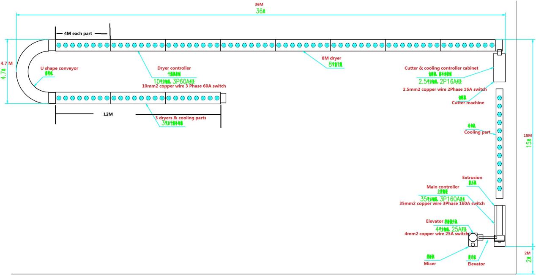536x275 pixels.
Task: Click the red 15M dimension label
Action: point(528,135)
